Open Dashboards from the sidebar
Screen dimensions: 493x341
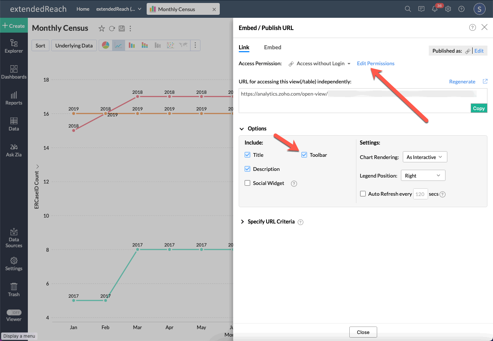14,72
